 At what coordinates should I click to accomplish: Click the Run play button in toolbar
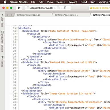pos(19,8)
